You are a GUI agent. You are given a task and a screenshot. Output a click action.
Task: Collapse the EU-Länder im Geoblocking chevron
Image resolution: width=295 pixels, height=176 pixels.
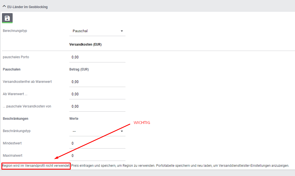4,7
